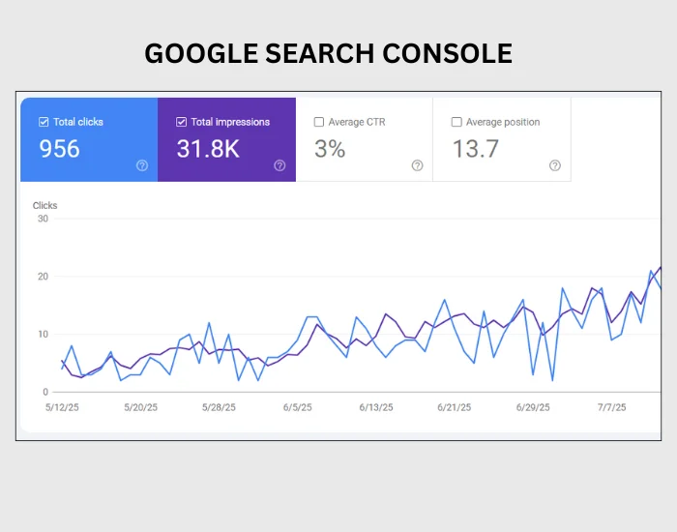Open help icon in Average CTR card
677x532 pixels.
point(417,165)
